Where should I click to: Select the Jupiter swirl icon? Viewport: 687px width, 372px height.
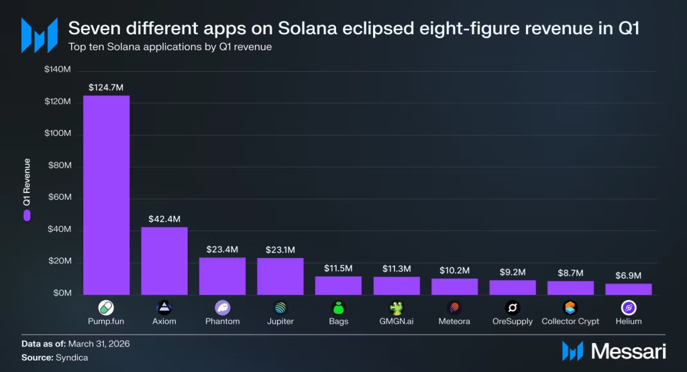point(280,308)
